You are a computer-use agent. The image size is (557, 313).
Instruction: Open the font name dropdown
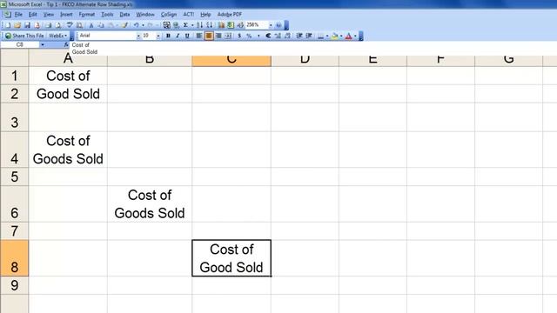tap(138, 36)
